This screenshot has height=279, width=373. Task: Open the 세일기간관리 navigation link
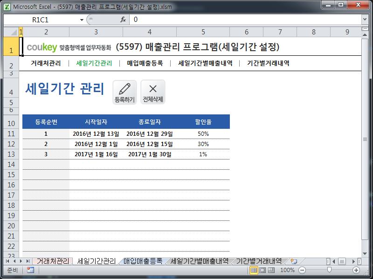(94, 63)
